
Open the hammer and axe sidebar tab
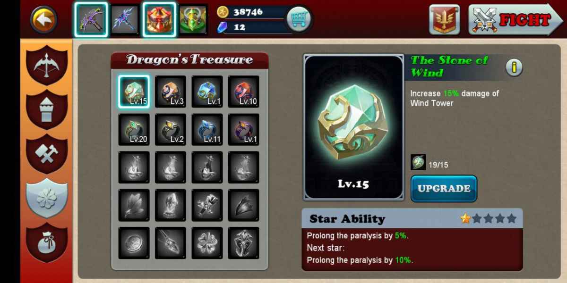pos(47,154)
